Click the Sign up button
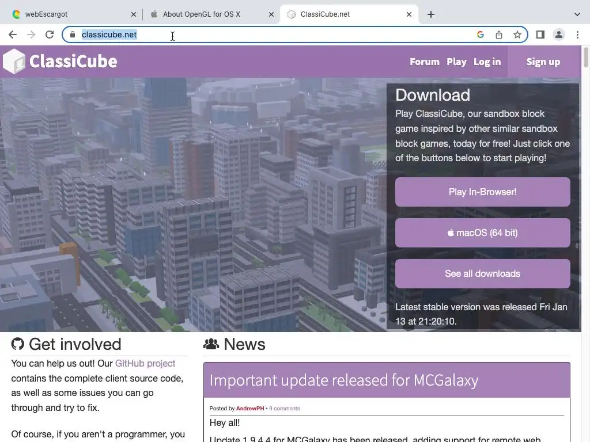590x442 pixels. tap(543, 62)
